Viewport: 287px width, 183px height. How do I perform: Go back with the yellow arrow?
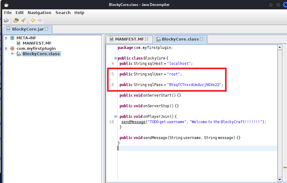(x=33, y=21)
